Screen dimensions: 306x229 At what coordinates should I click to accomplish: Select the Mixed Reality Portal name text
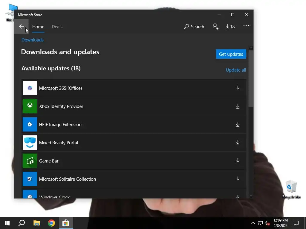(59, 143)
